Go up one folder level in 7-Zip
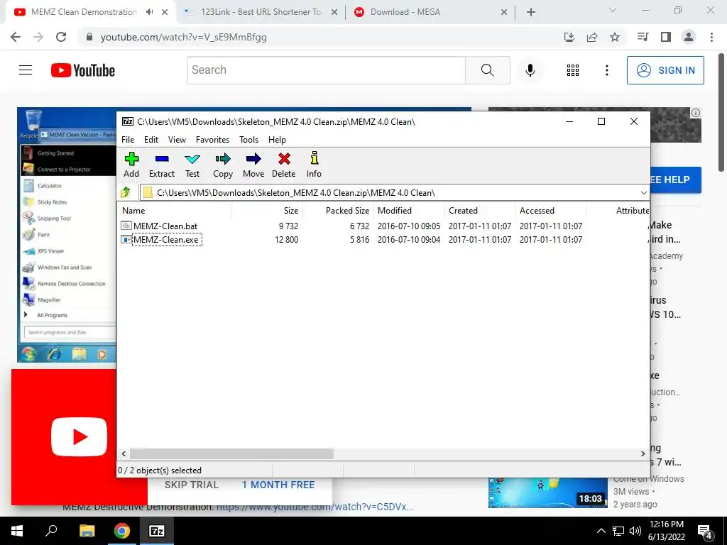 126,192
